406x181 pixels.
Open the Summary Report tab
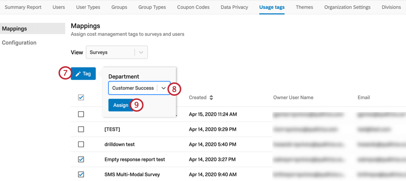pos(23,7)
